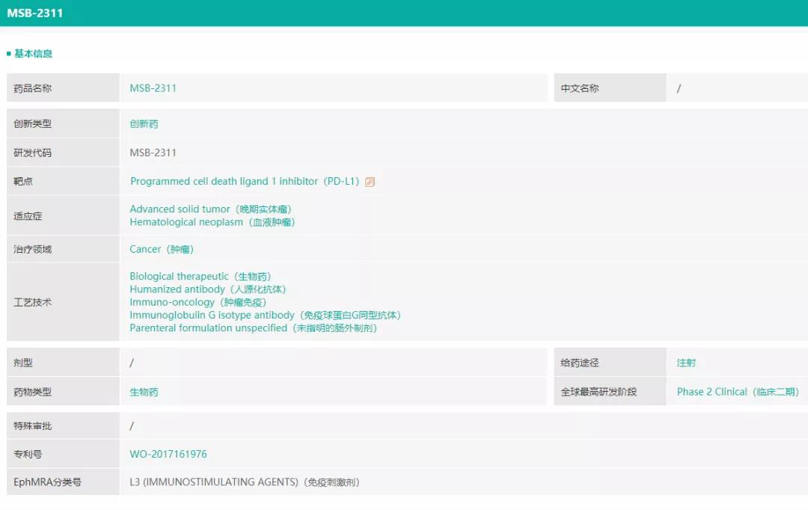Click the slash value in 中文名称 row
The width and height of the screenshot is (808, 510).
tap(679, 88)
